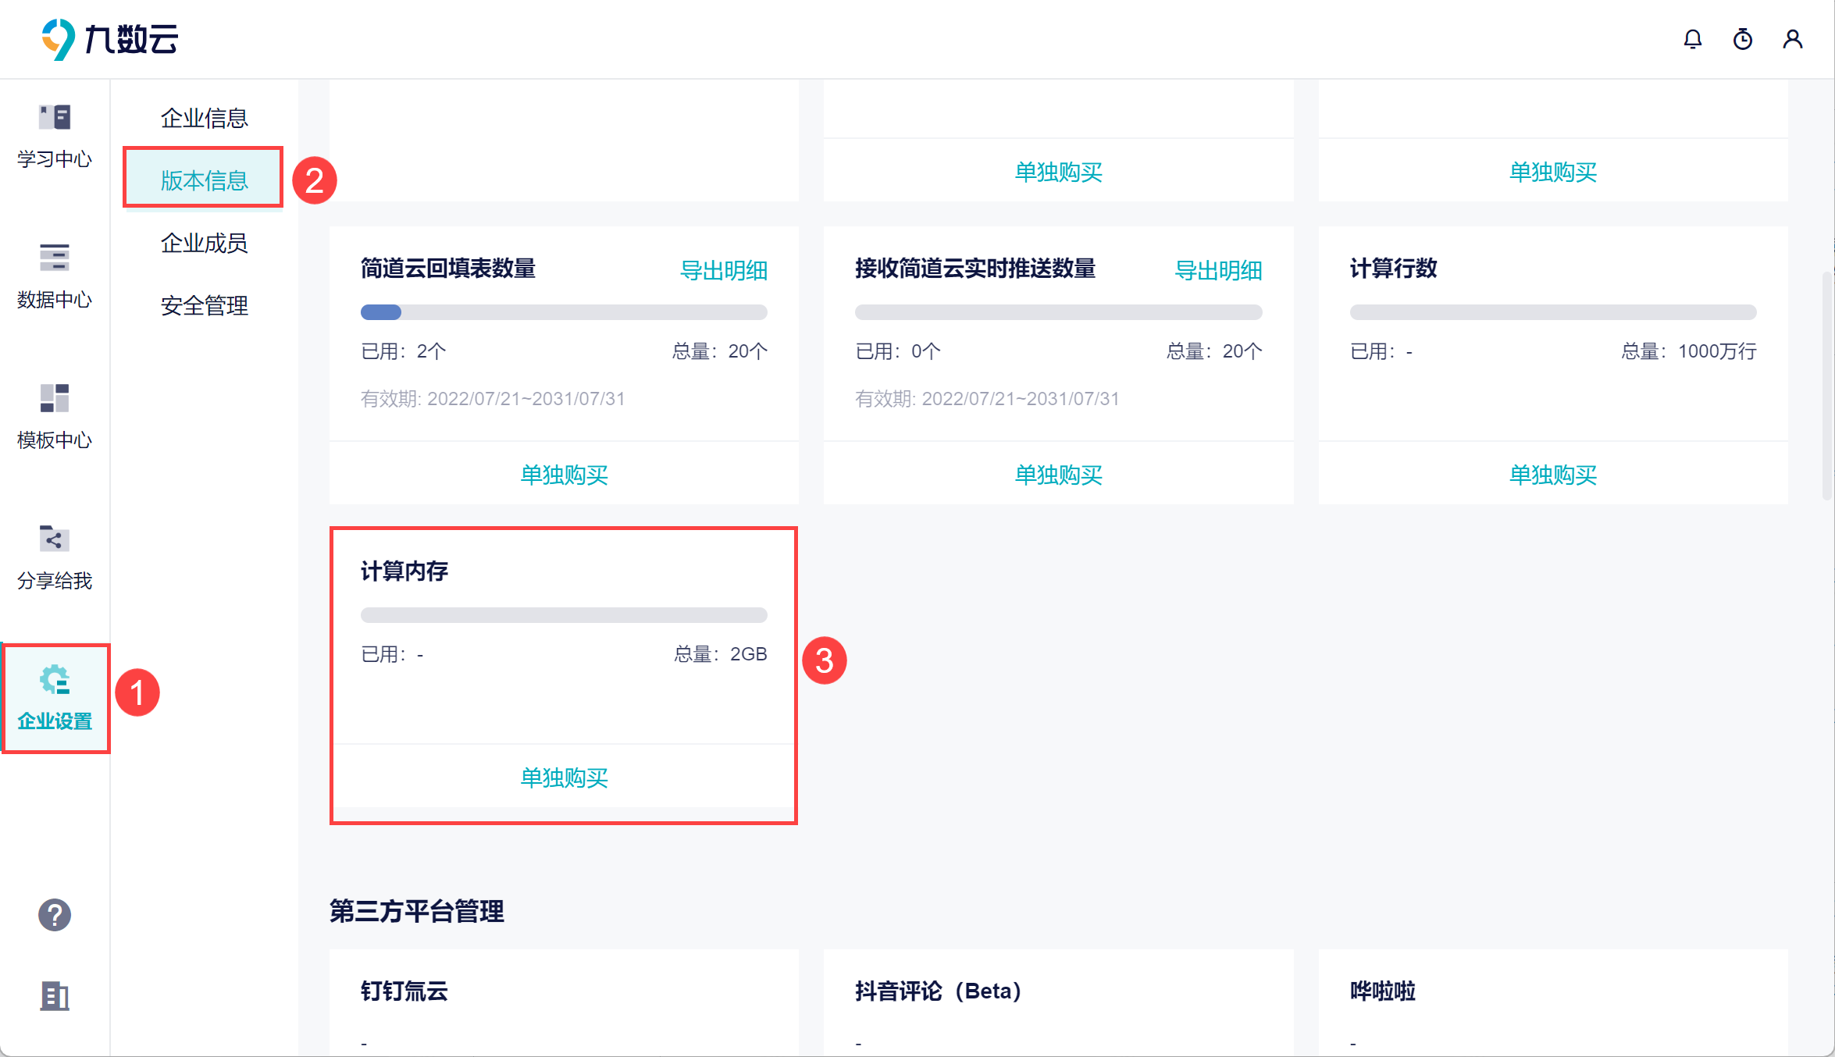1835x1057 pixels.
Task: Open the 安全管理 menu item
Action: [204, 305]
